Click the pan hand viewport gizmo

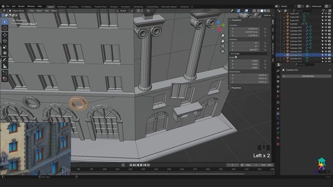pyautogui.click(x=223, y=41)
